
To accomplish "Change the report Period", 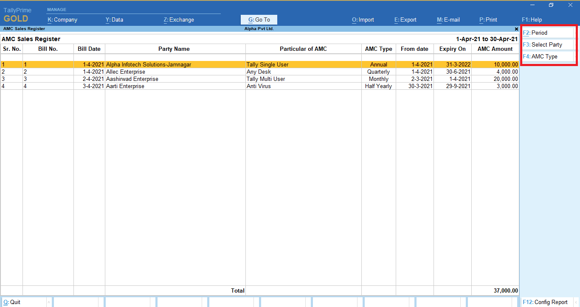I will (537, 33).
